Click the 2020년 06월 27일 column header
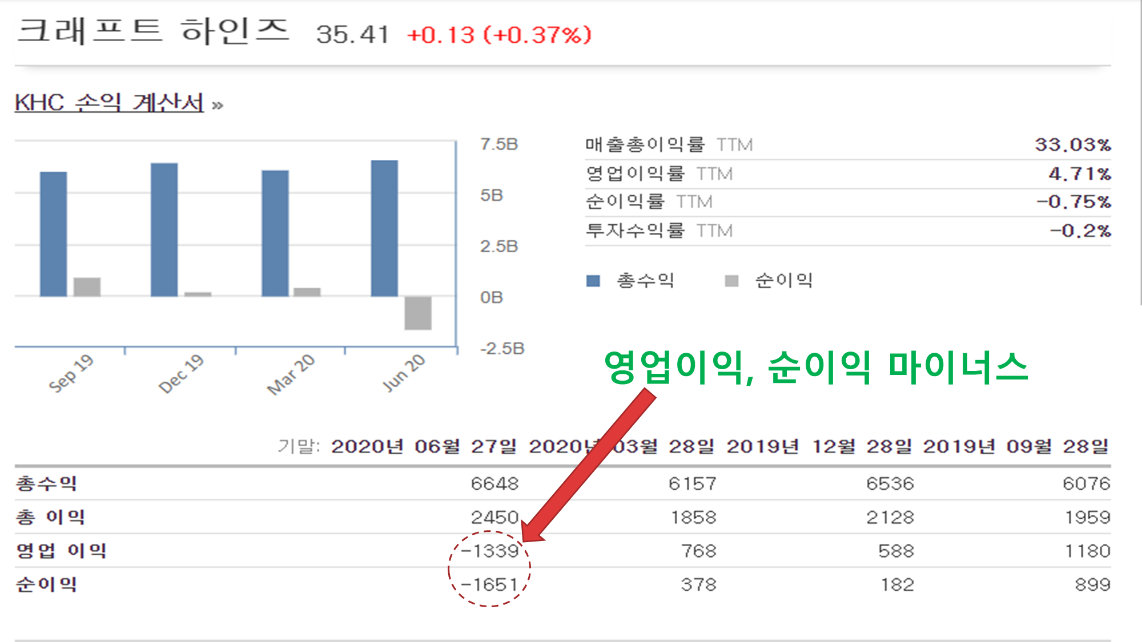 [x=424, y=446]
